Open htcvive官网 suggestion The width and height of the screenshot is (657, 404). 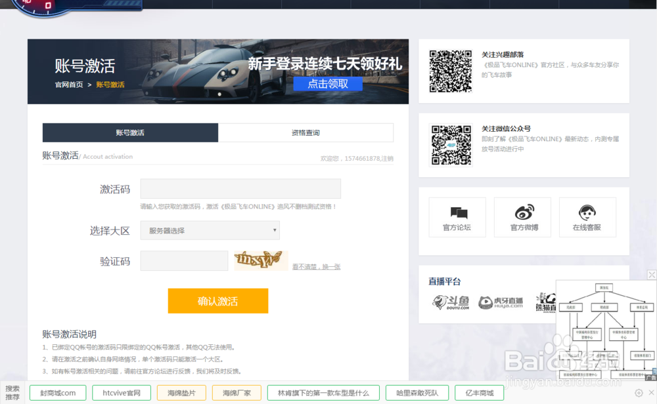(122, 393)
